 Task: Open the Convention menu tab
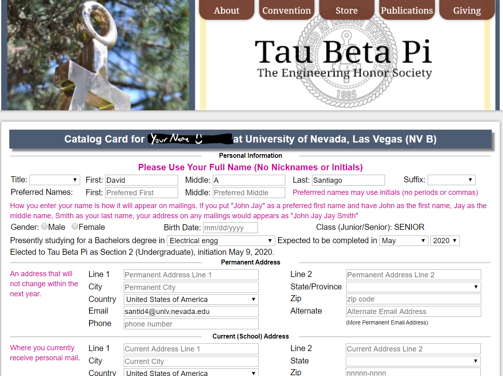pos(287,10)
